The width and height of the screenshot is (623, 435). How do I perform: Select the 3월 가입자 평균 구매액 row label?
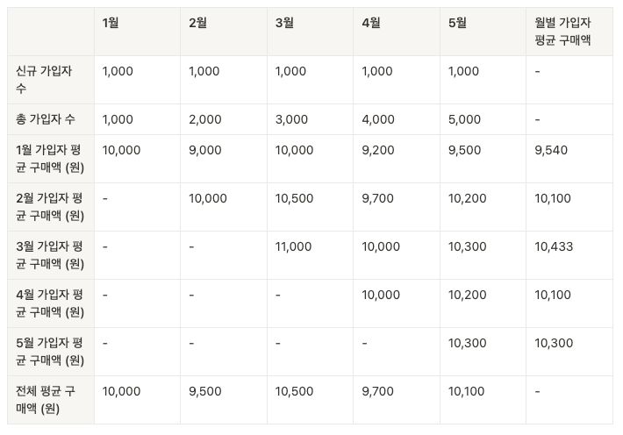pos(50,255)
